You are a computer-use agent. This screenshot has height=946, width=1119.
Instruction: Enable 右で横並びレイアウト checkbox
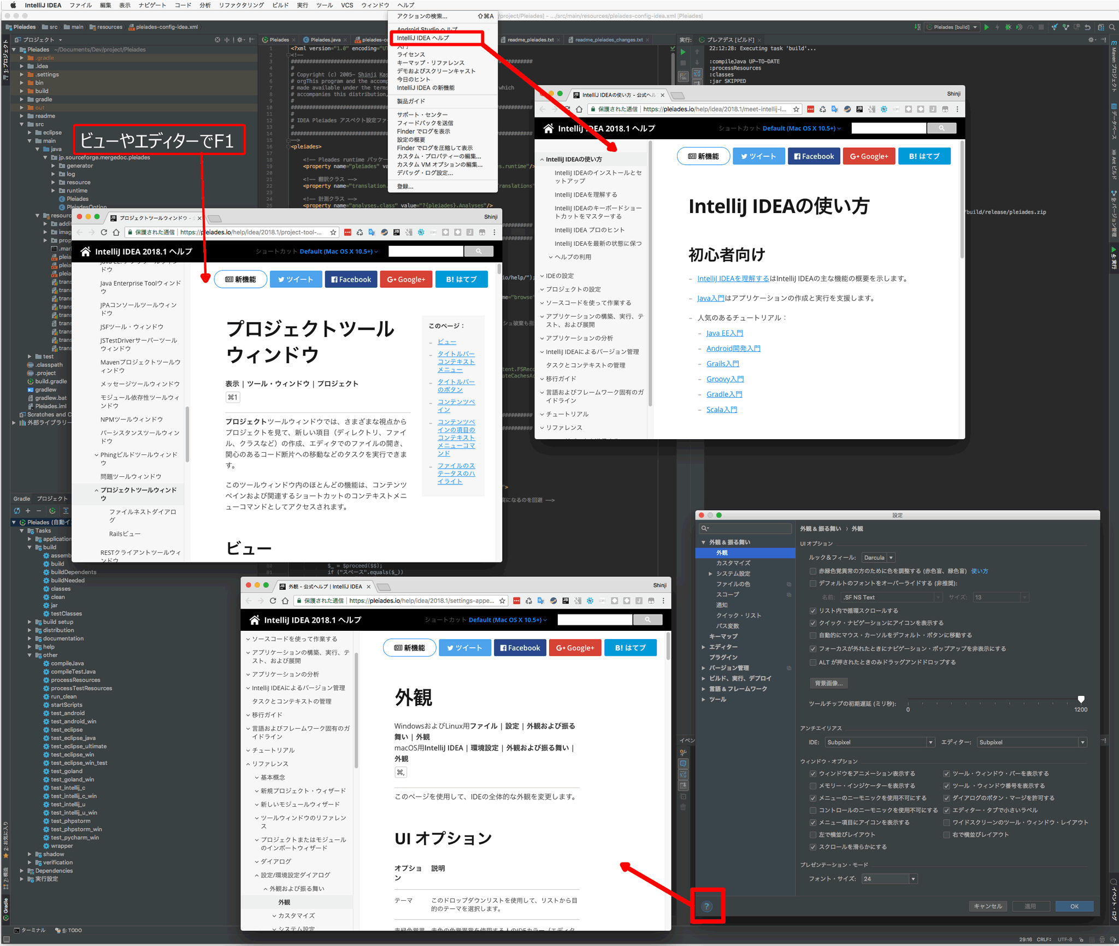click(946, 835)
